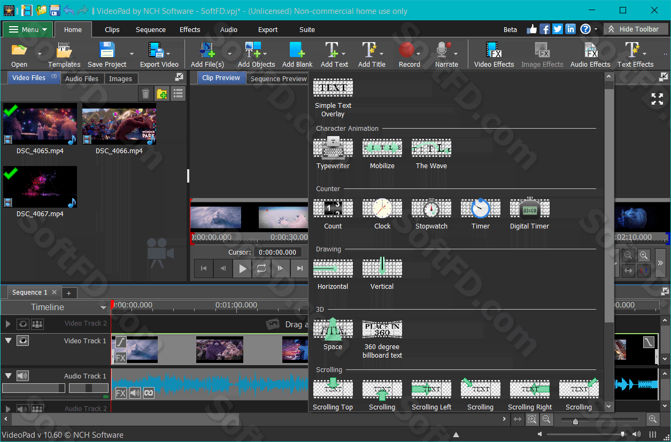
Task: Toggle the group icon on Video Track 2
Action: (x=37, y=323)
